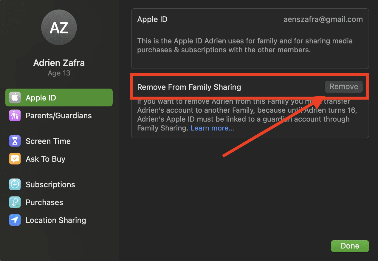378x261 pixels.
Task: Click the blue Location Sharing arrow icon
Action: coord(15,220)
